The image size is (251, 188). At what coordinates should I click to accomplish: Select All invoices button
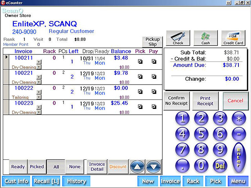[x=56, y=167]
